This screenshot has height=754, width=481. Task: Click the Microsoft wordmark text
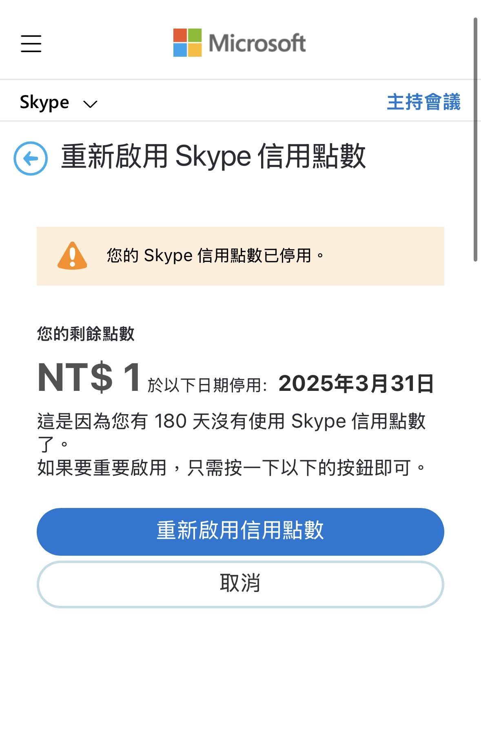[x=257, y=43]
